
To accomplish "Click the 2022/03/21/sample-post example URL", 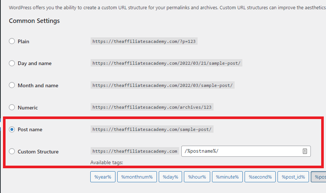I will pos(166,63).
